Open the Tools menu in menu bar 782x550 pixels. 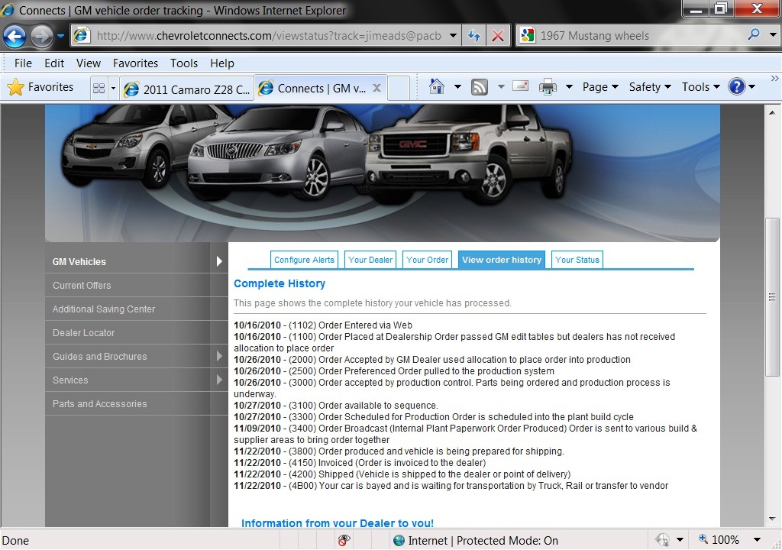click(184, 63)
